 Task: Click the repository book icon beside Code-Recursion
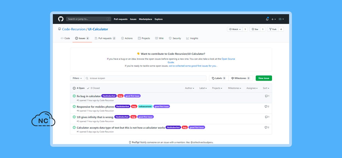click(59, 29)
